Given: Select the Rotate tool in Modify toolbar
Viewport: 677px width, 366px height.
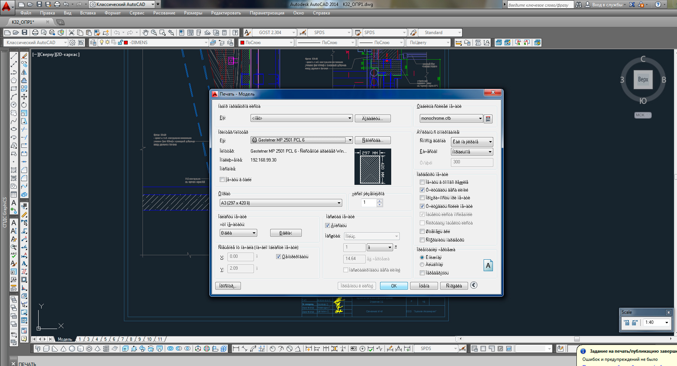Looking at the screenshot, I should pos(24,105).
